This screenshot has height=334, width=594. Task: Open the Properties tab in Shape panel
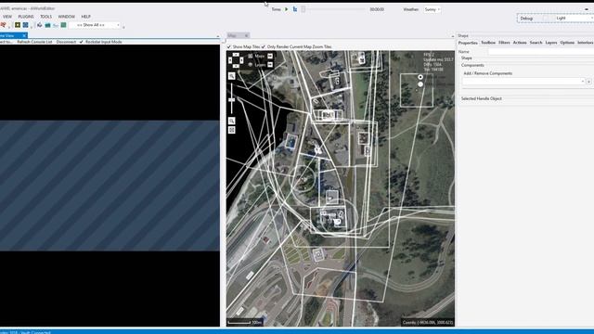[x=468, y=43]
